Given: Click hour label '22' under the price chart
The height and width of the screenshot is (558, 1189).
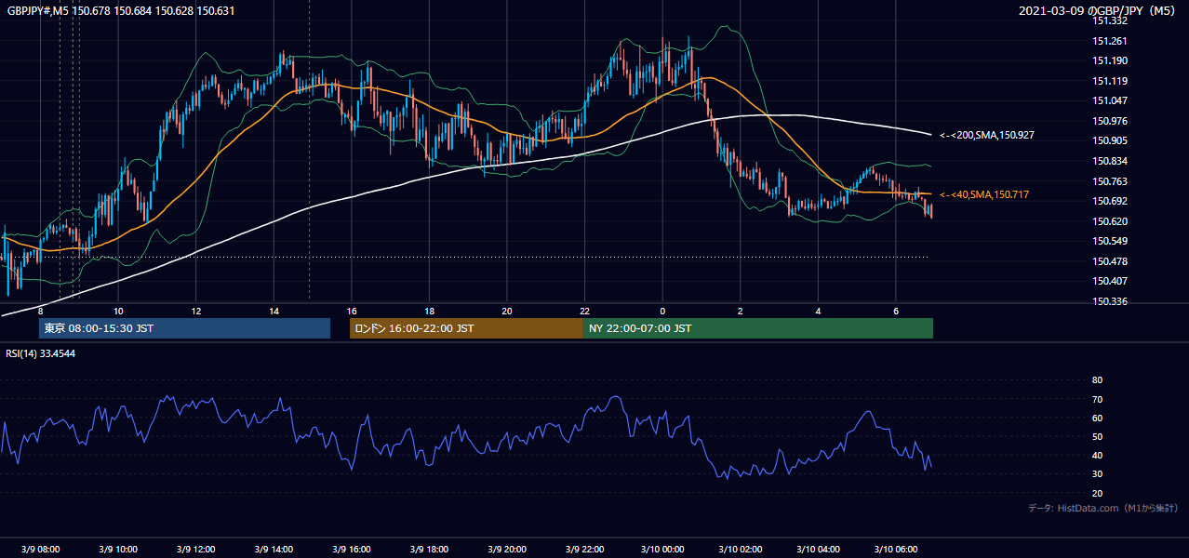Looking at the screenshot, I should point(584,311).
